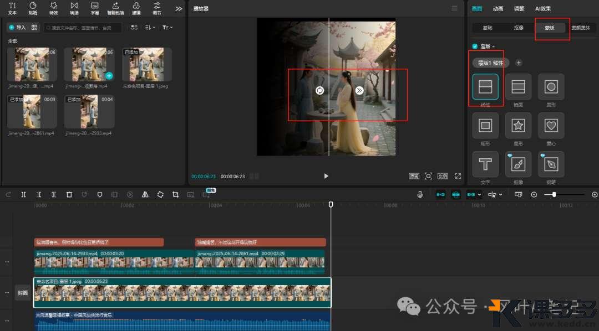Select the star-shaped (星形) mask
The image size is (599, 331).
(x=518, y=126)
